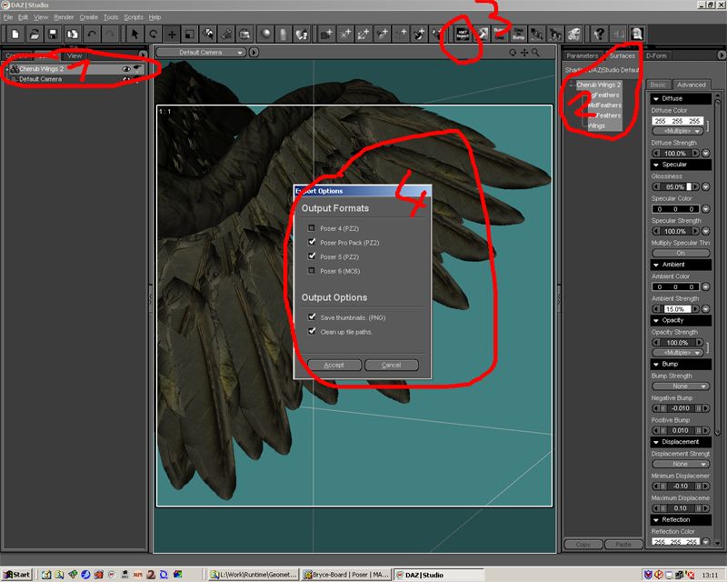Image resolution: width=727 pixels, height=582 pixels.
Task: Uncheck the Poser Pro Pack (PZ2) option
Action: (x=312, y=242)
